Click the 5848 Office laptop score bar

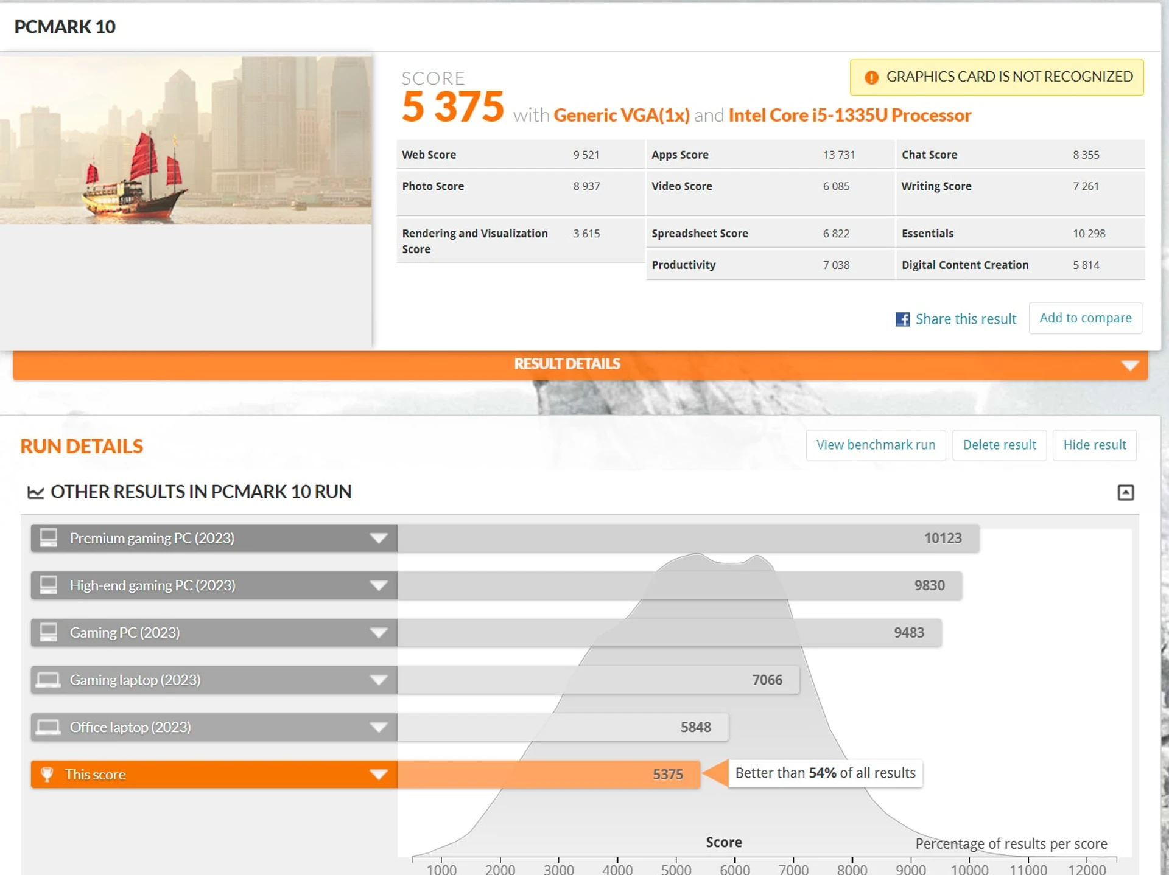[x=563, y=727]
